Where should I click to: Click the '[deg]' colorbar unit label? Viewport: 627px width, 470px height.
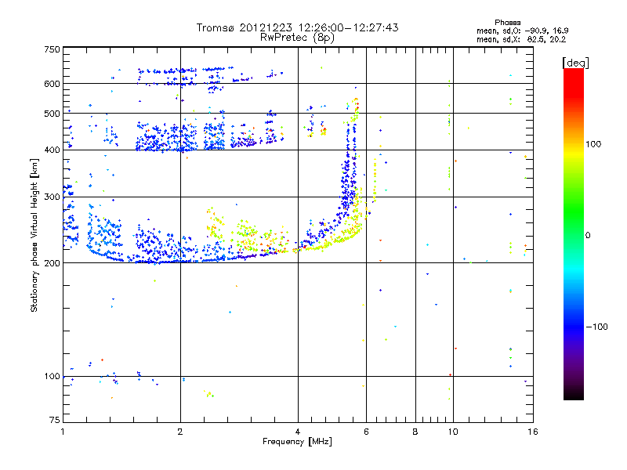(575, 63)
